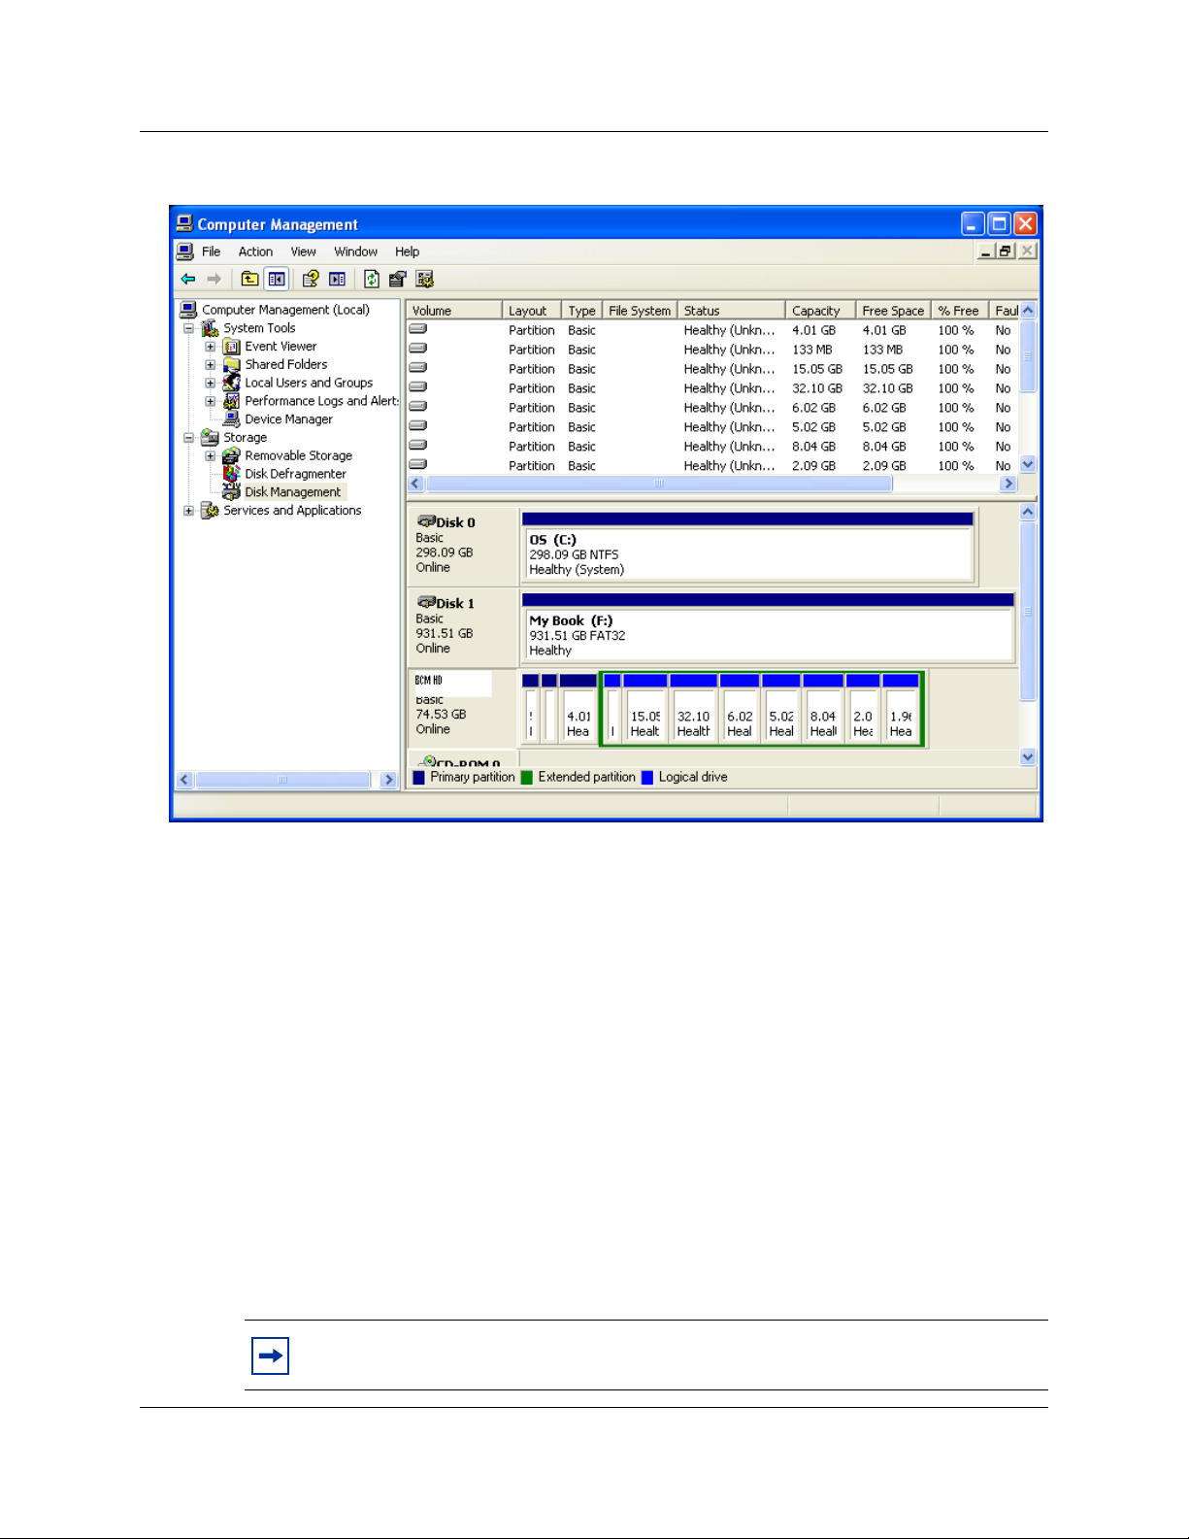This screenshot has height=1539, width=1189.
Task: Select the 15.05 GB volume row icon
Action: point(418,368)
